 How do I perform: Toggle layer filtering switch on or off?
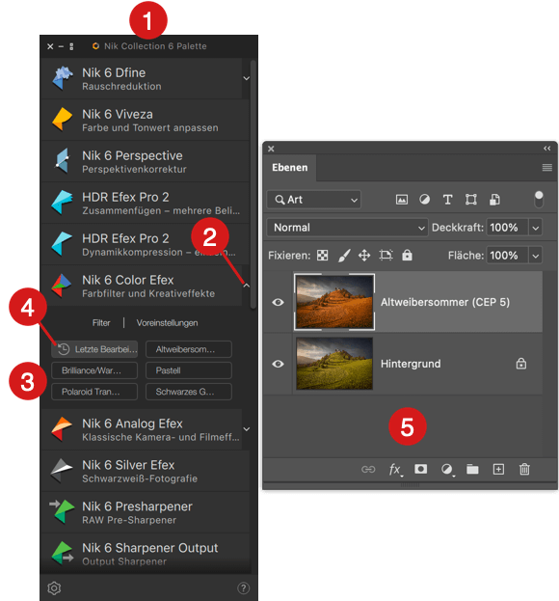tap(539, 200)
